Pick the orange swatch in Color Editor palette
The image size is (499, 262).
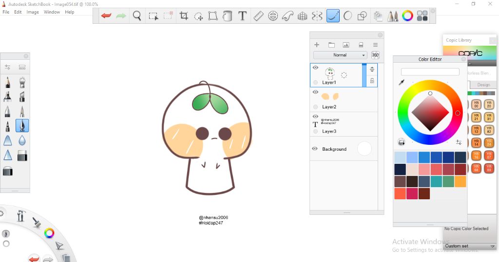tap(460, 181)
